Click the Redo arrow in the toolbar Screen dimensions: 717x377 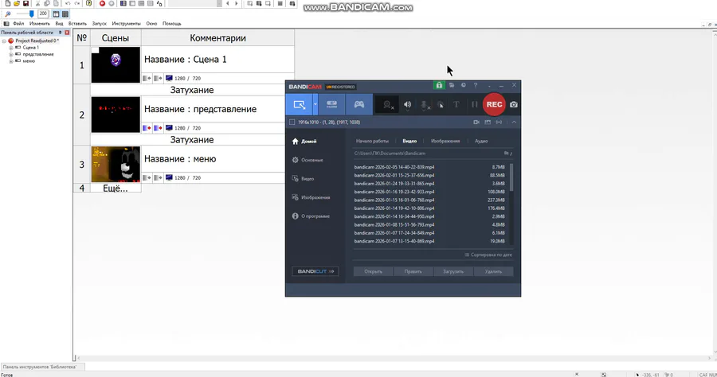[76, 3]
